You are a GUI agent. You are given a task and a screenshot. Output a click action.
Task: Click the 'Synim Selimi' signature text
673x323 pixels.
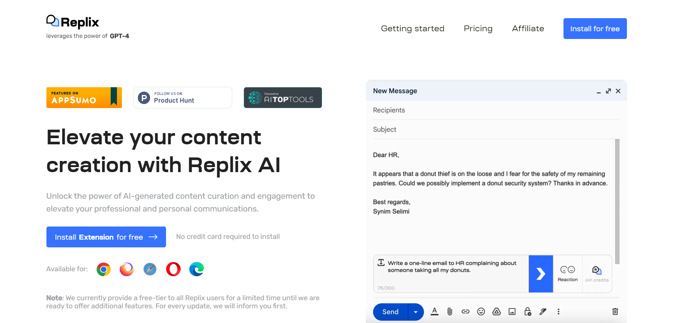(391, 211)
